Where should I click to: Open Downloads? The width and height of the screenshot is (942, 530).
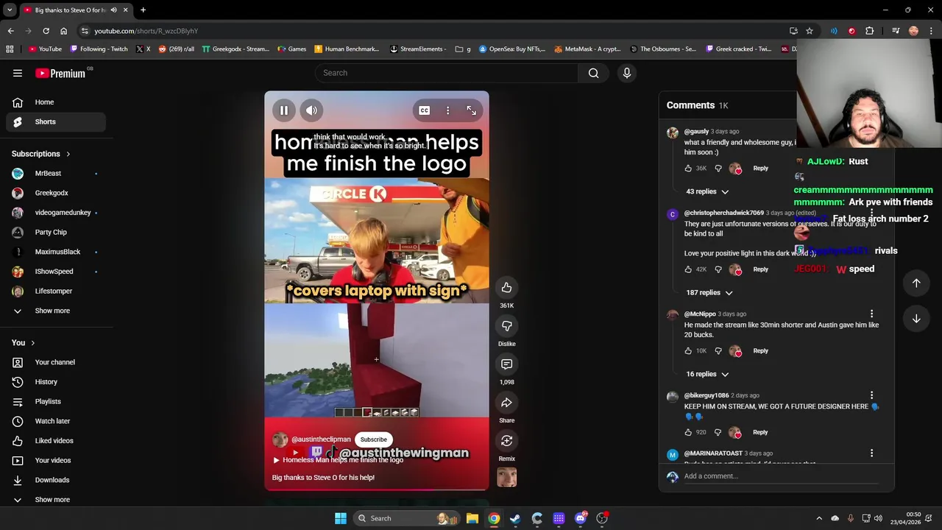pyautogui.click(x=56, y=480)
